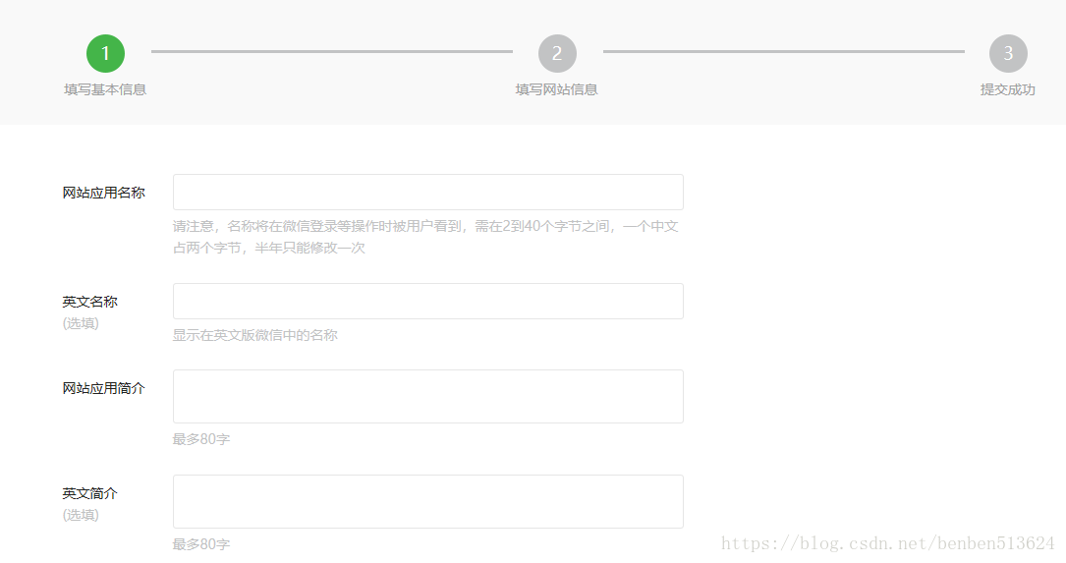This screenshot has height=563, width=1066.
Task: Click the (选填) note under 英文名称
Action: tap(81, 323)
